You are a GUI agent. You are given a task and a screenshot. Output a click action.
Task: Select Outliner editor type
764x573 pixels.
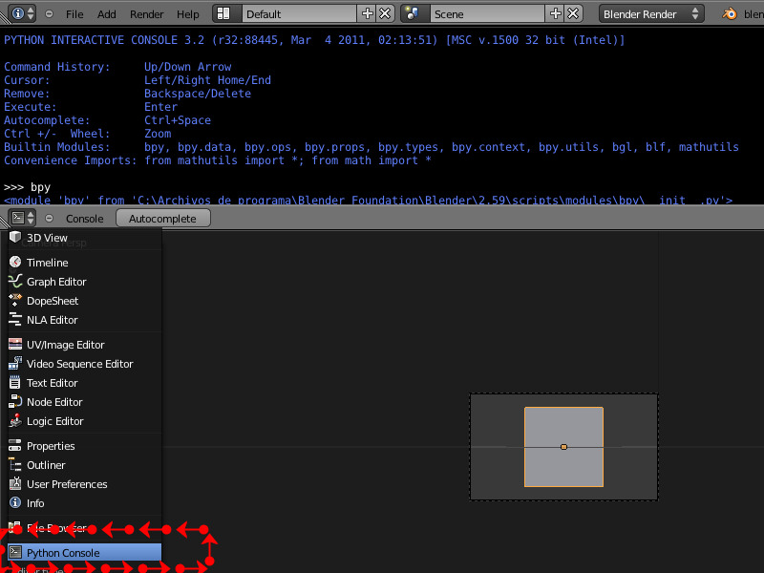(x=84, y=465)
